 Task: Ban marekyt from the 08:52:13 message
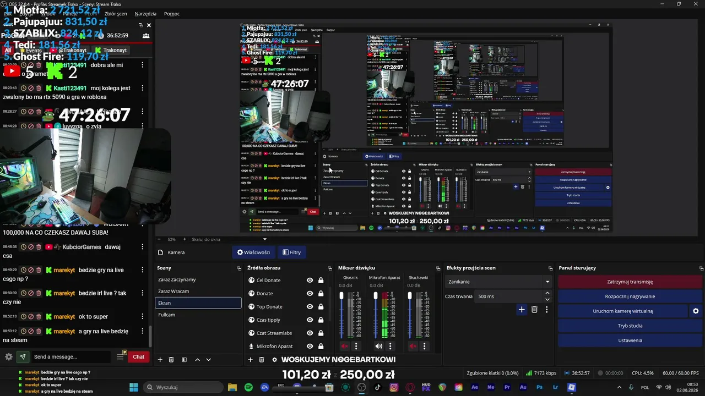31,317
